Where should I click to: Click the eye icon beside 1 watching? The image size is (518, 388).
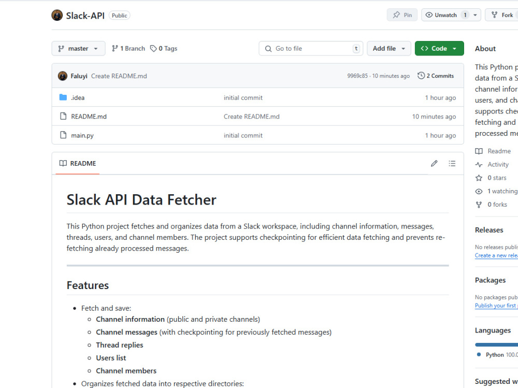pyautogui.click(x=479, y=191)
